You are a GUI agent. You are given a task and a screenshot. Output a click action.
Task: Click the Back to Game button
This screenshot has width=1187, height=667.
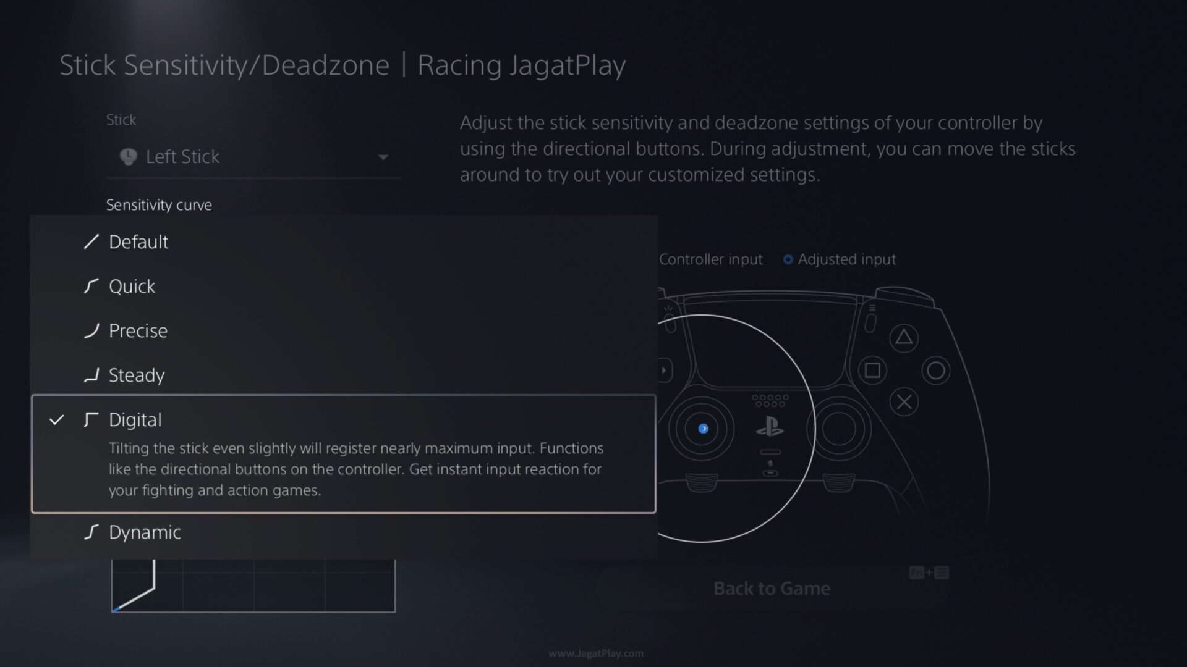point(772,588)
